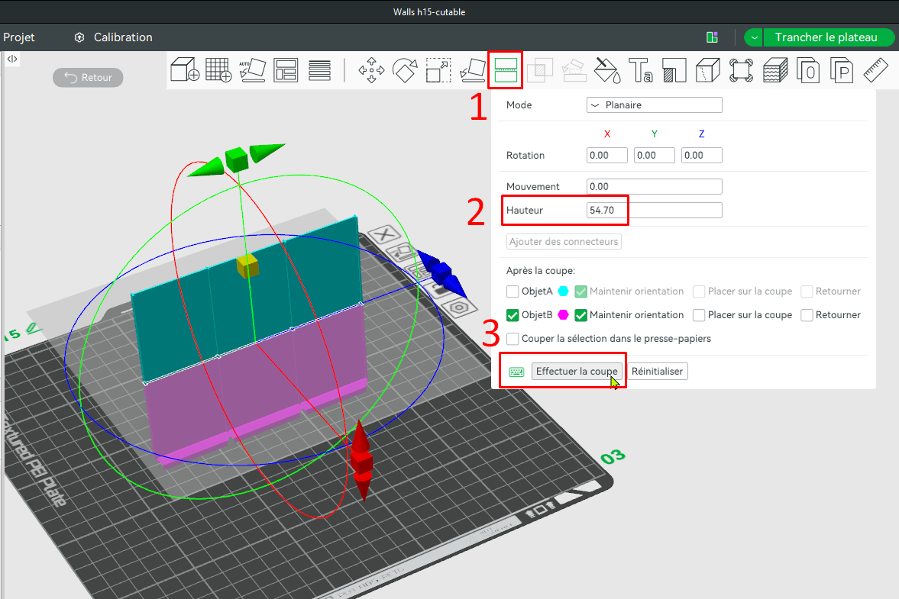Click the green keyboard shortcuts icon
The width and height of the screenshot is (899, 599).
pos(516,372)
